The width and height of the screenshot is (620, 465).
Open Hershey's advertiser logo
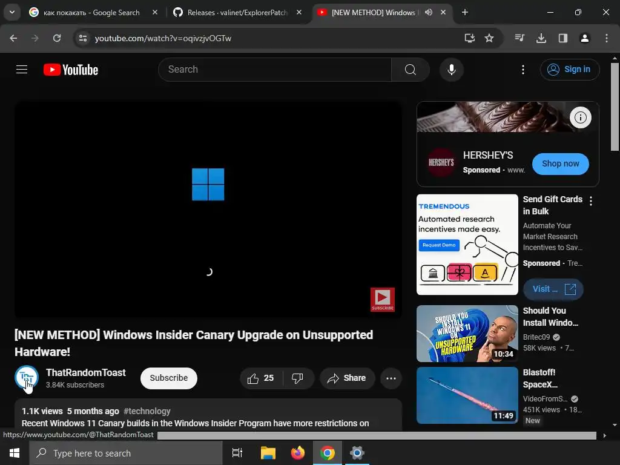441,162
